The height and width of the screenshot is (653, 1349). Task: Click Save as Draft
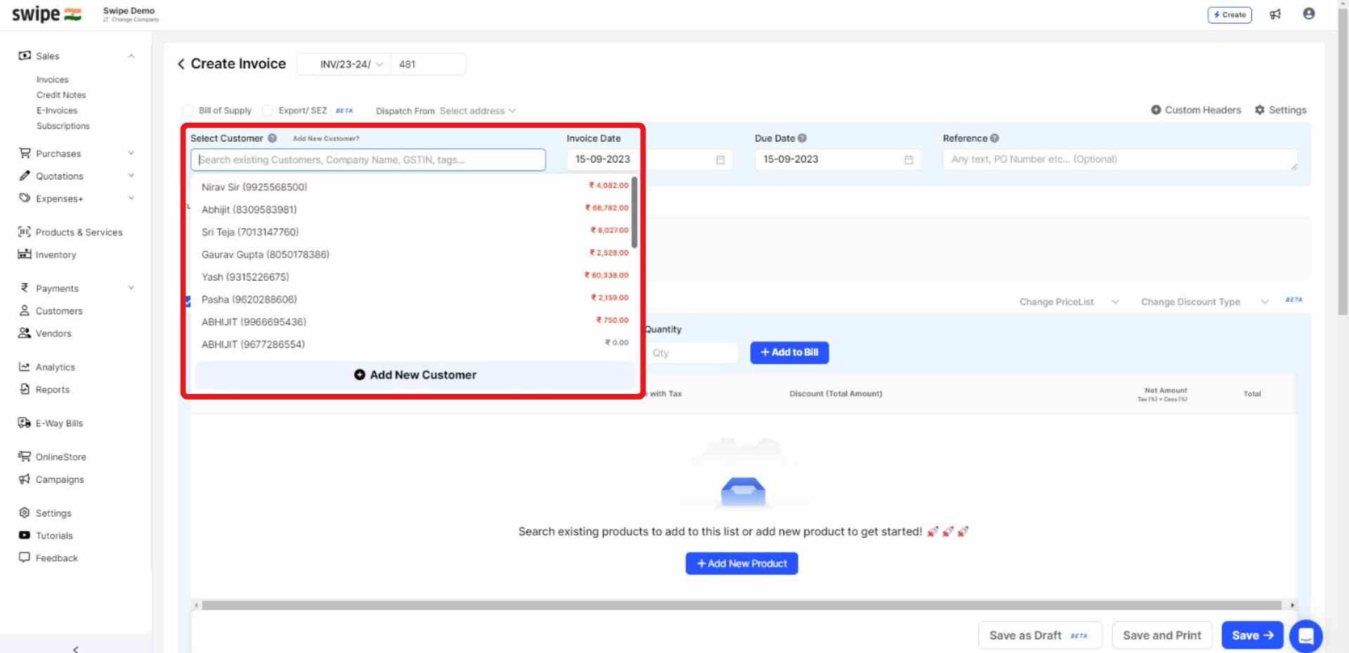point(1040,635)
